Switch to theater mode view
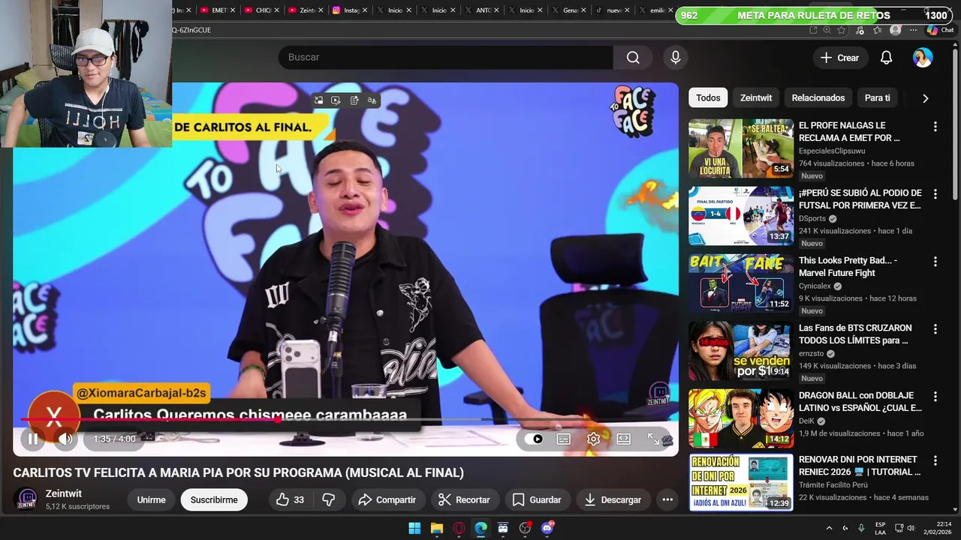 tap(624, 439)
